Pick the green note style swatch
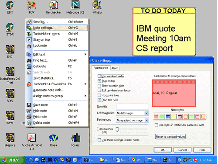 (162, 116)
